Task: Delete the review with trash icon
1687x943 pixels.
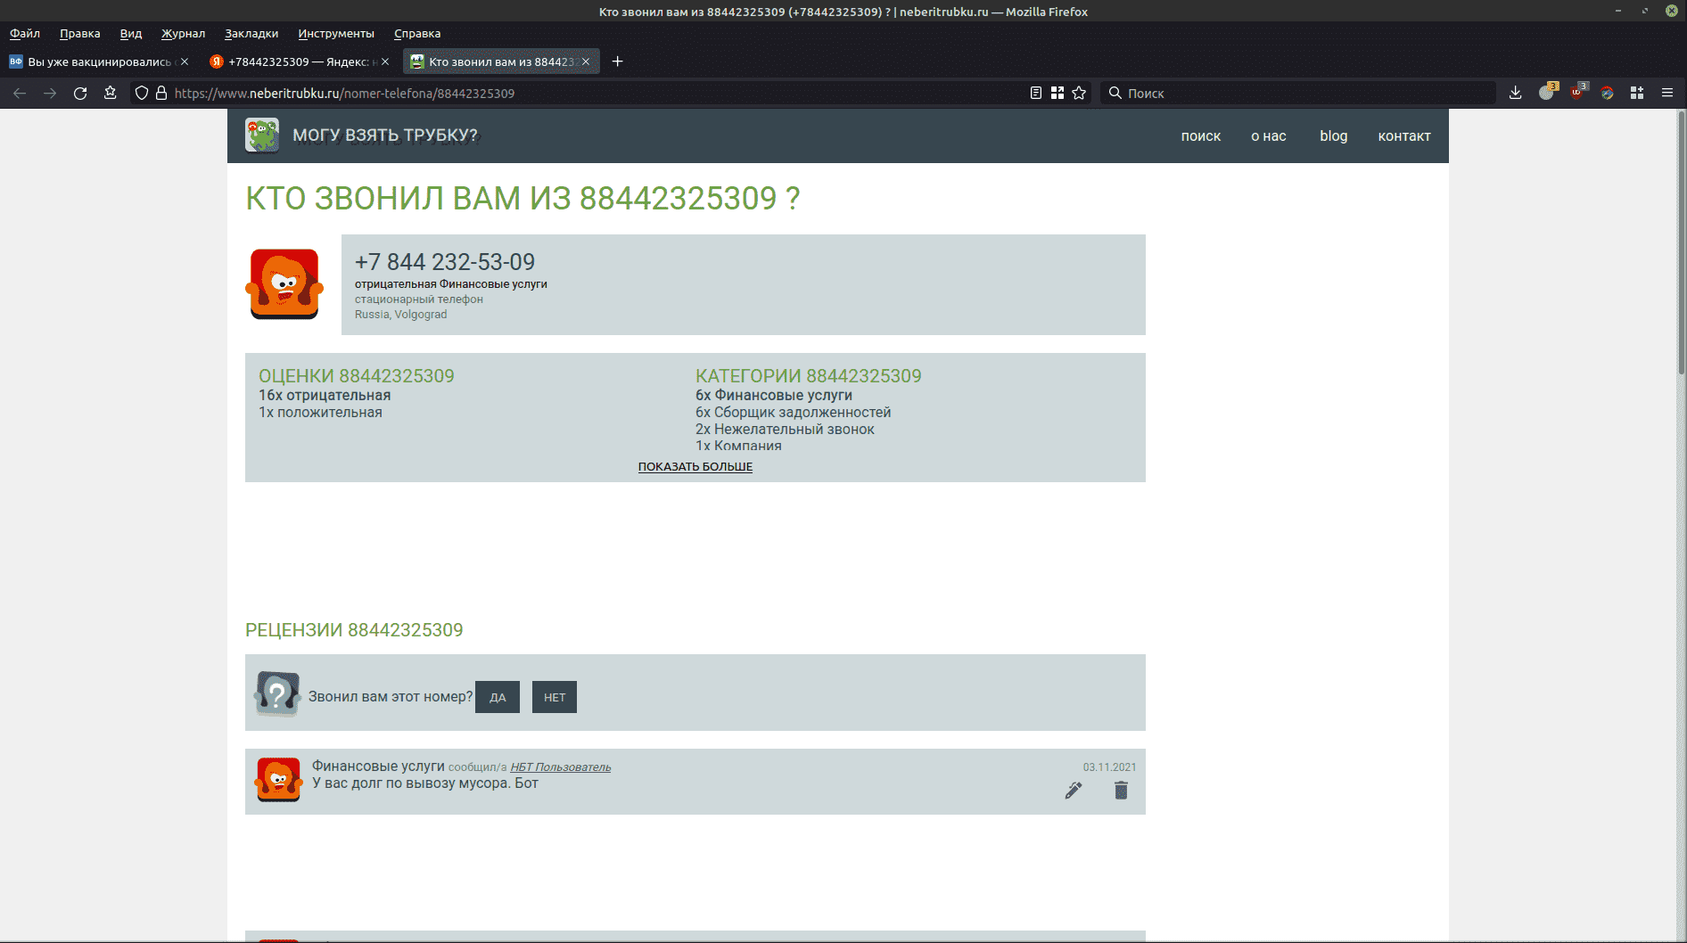Action: [1121, 791]
